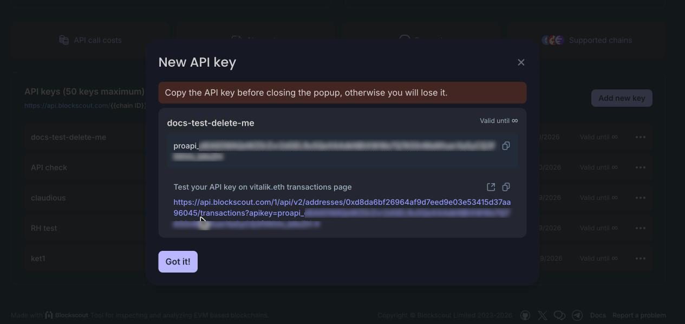The height and width of the screenshot is (324, 685).
Task: Click the Blockscout logo link in footer
Action: coord(67,315)
